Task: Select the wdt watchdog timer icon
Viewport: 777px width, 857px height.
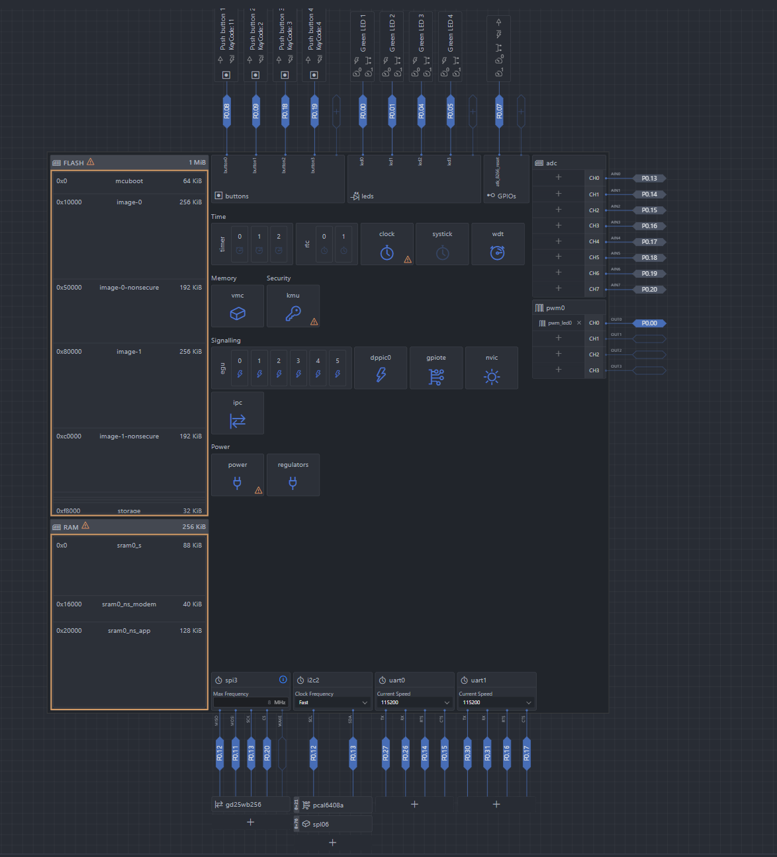Action: (498, 252)
